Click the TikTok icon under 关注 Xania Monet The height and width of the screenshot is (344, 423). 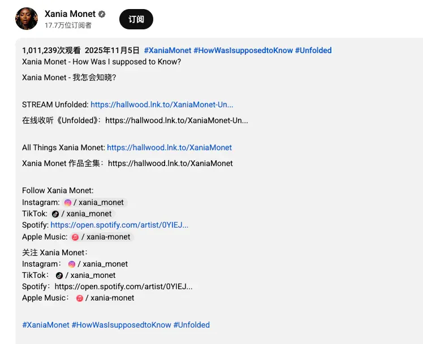click(59, 276)
